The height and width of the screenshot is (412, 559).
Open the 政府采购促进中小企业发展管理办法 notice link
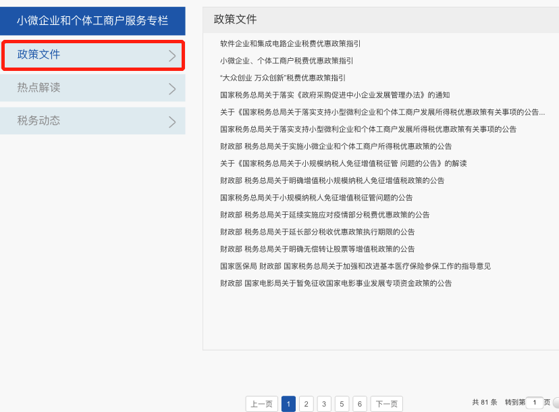coord(335,95)
